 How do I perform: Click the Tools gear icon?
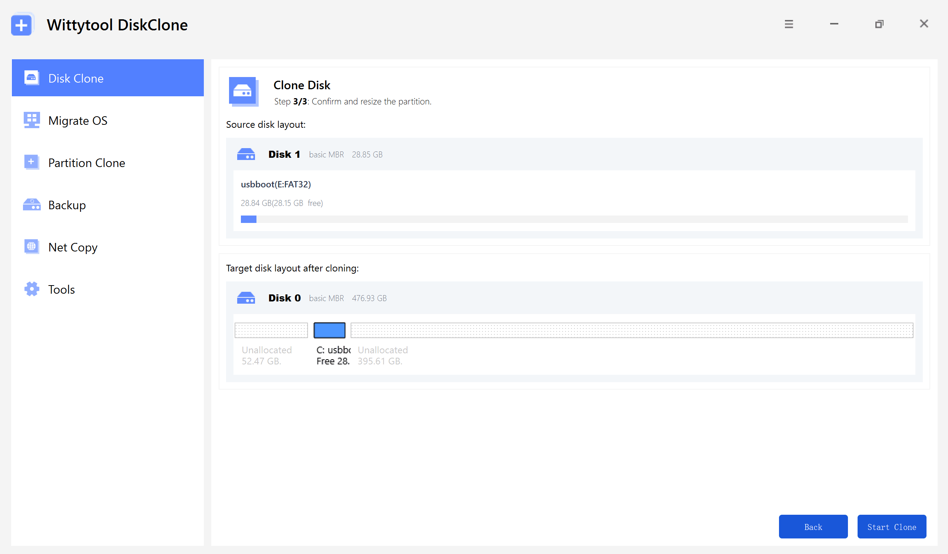coord(31,288)
